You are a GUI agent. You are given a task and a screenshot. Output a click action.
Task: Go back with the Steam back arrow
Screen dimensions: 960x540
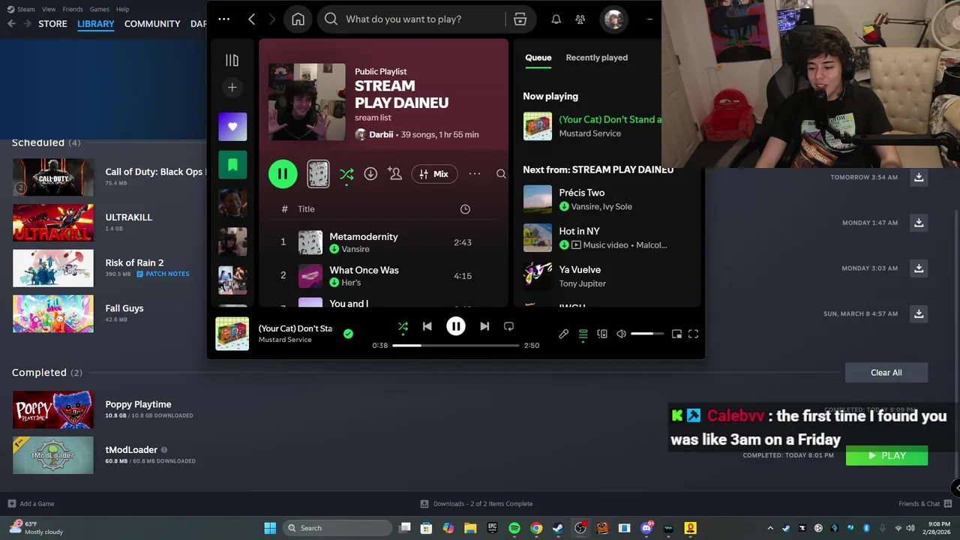[x=11, y=24]
